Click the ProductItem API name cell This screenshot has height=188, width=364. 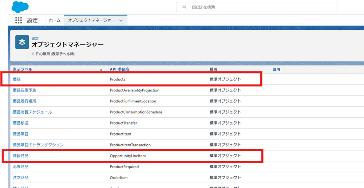[121, 134]
